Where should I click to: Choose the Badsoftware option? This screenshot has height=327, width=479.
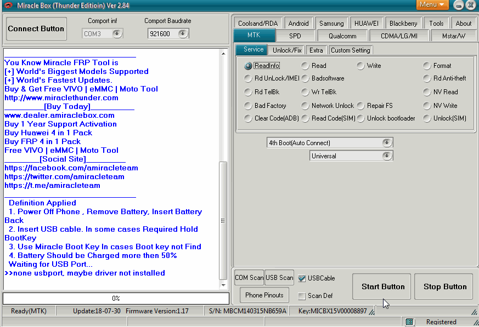(x=305, y=78)
